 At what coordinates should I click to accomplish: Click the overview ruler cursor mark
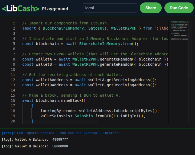(x=190, y=119)
